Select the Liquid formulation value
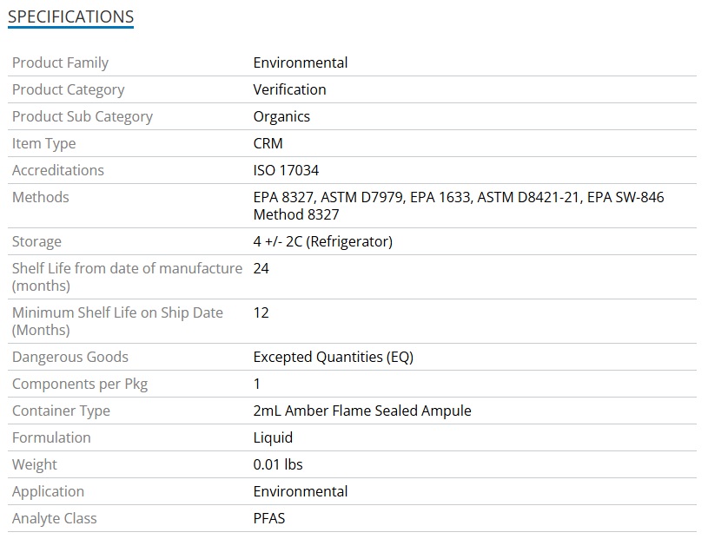 click(273, 437)
